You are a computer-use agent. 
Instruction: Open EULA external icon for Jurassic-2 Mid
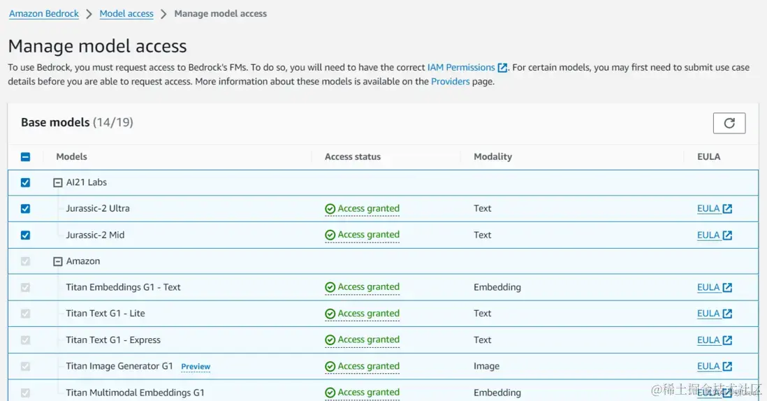click(727, 235)
